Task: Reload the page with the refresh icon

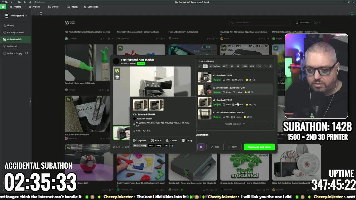Action: 41,13
